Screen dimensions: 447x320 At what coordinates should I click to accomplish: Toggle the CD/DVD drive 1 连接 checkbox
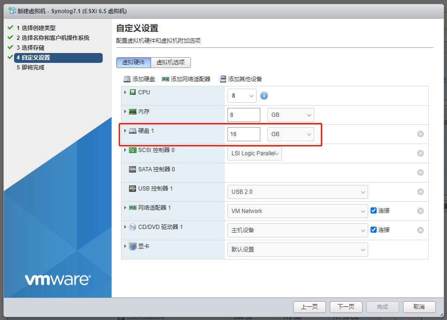373,229
